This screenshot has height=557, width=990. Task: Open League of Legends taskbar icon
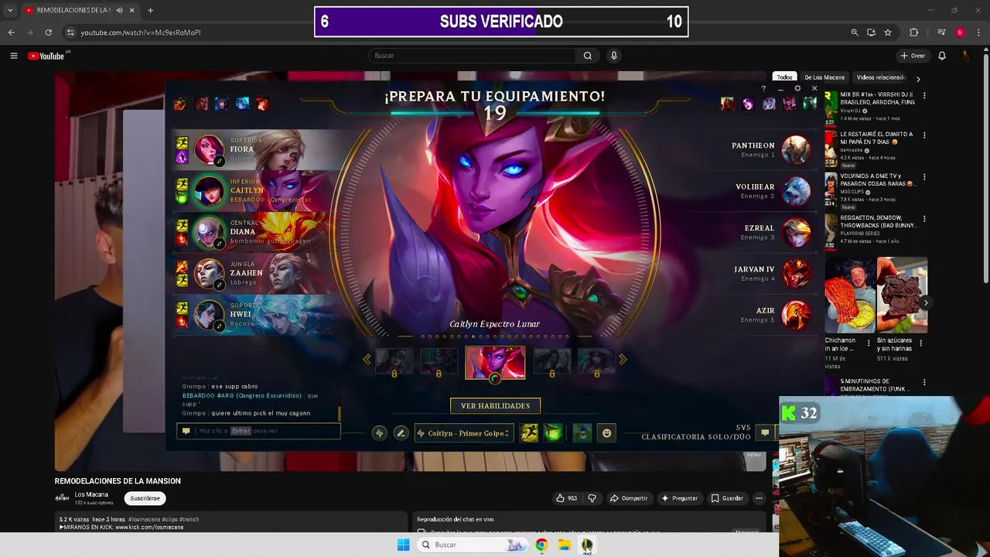(587, 545)
